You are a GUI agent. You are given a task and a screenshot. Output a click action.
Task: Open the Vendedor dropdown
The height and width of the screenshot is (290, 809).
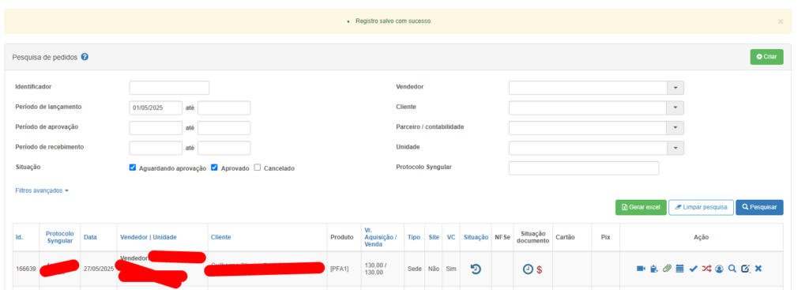(675, 88)
